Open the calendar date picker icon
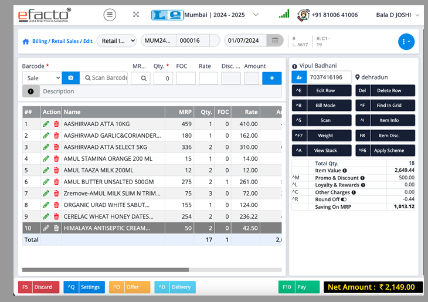Screen dimensions: 428x302 (275, 40)
